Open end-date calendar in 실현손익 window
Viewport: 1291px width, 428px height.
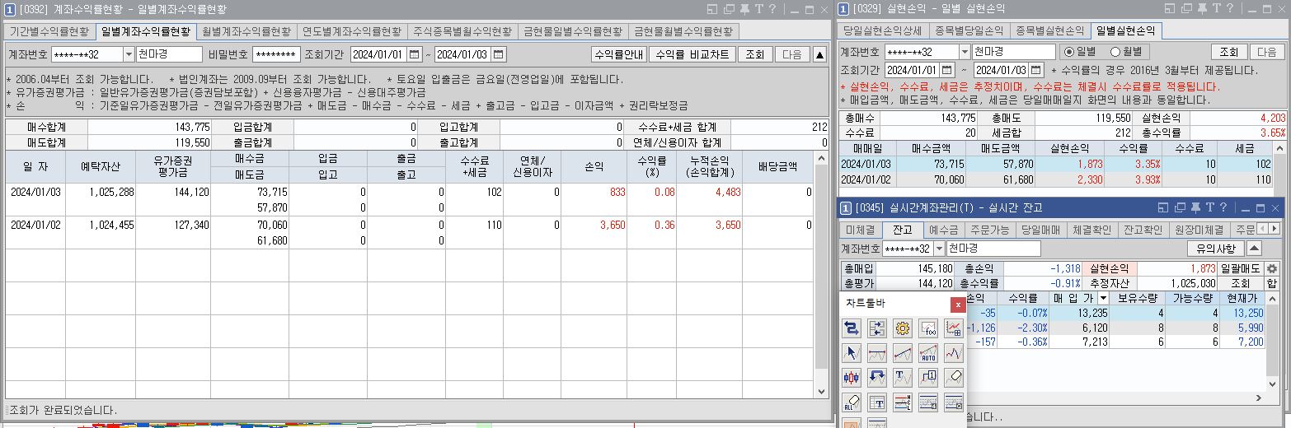tap(1036, 70)
